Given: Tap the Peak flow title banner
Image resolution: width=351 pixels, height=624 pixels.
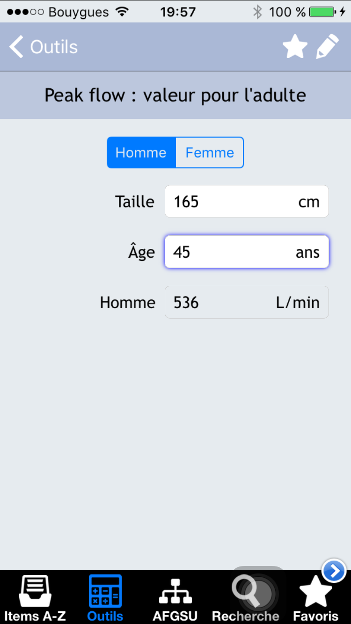Looking at the screenshot, I should coord(175,95).
